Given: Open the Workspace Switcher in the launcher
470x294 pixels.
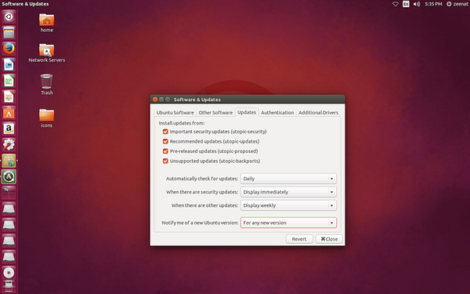Looking at the screenshot, I should point(9,193).
